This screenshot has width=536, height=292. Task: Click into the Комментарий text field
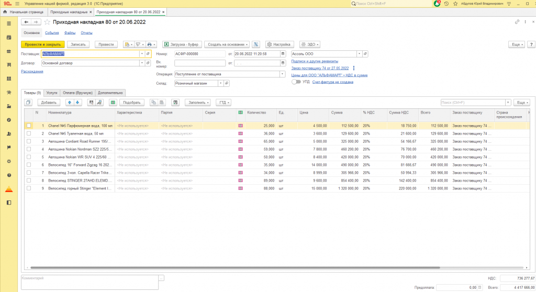tap(89, 282)
